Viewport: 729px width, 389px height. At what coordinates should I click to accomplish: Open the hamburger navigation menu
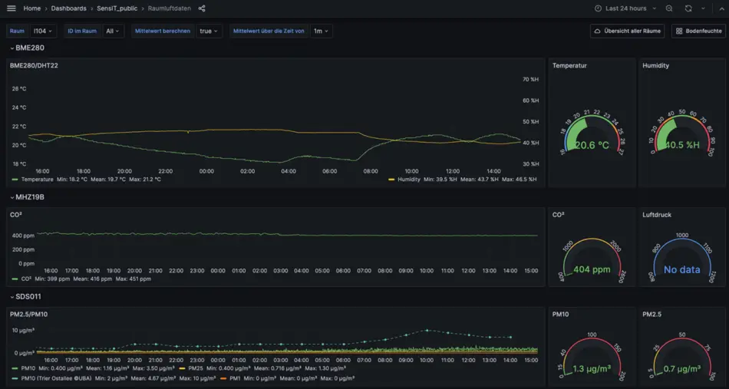pyautogui.click(x=11, y=8)
